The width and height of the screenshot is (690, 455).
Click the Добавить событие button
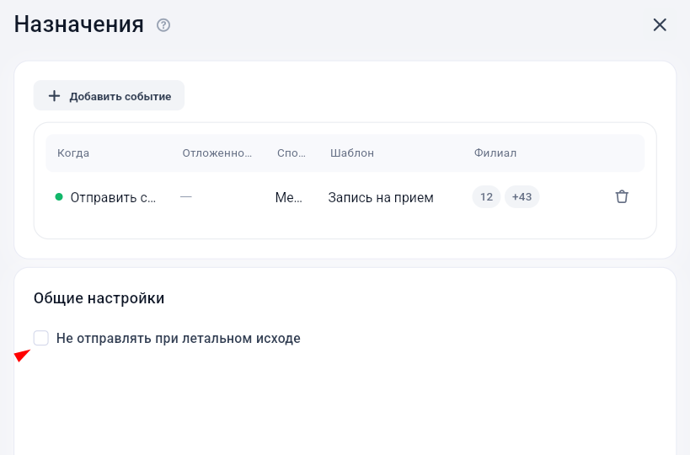110,95
